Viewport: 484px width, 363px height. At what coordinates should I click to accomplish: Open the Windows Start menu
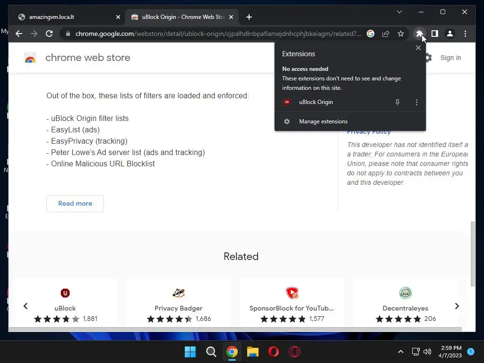point(190,352)
